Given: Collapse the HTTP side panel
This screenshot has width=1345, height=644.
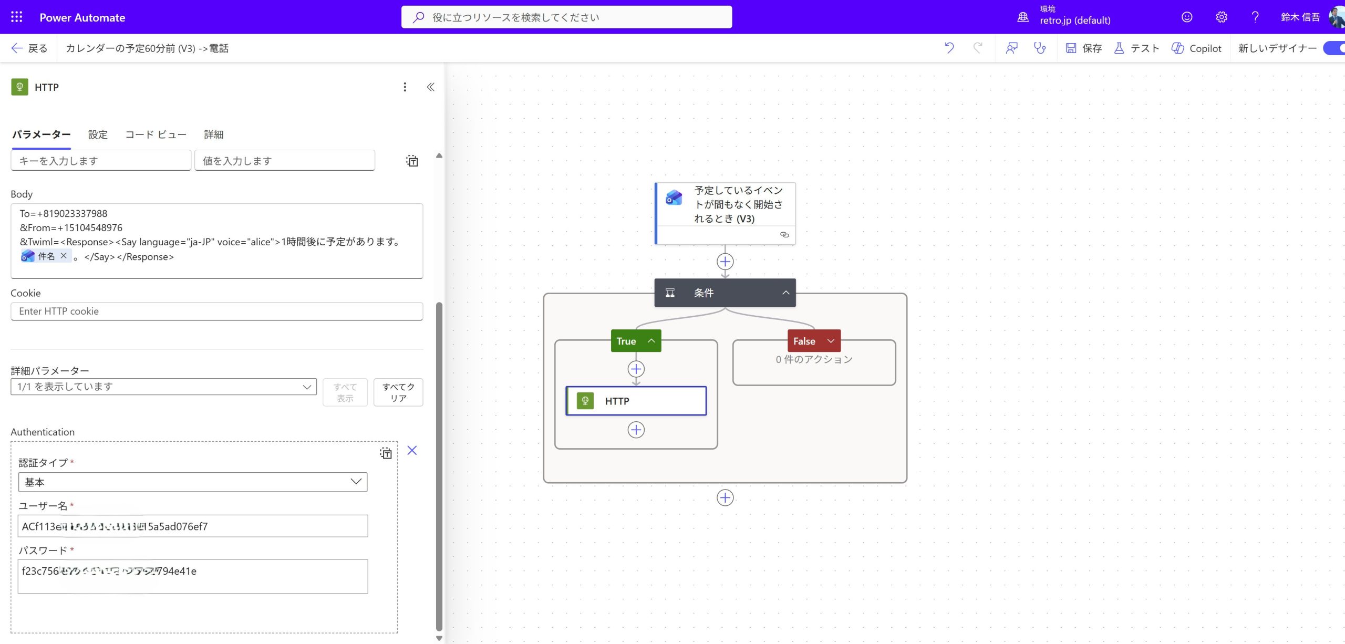Looking at the screenshot, I should pyautogui.click(x=430, y=87).
